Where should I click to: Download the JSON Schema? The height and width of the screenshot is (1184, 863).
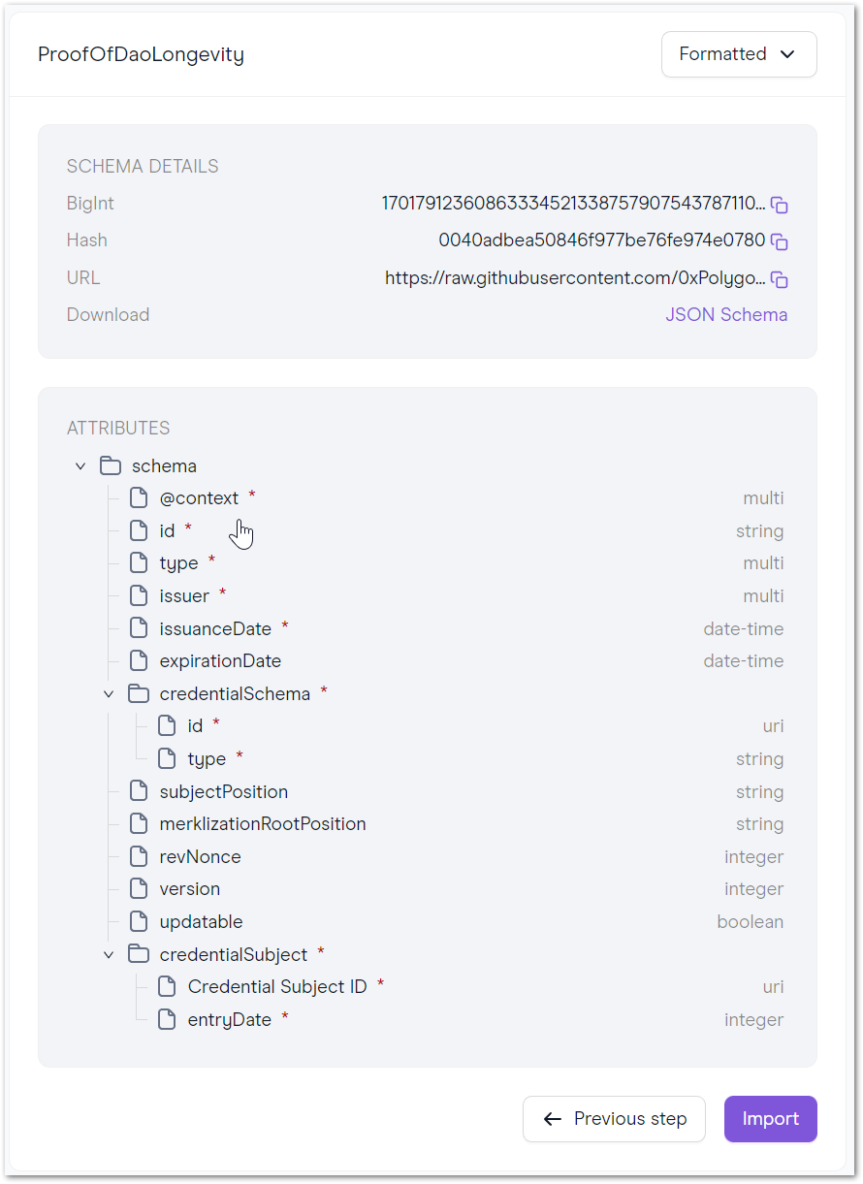tap(726, 315)
